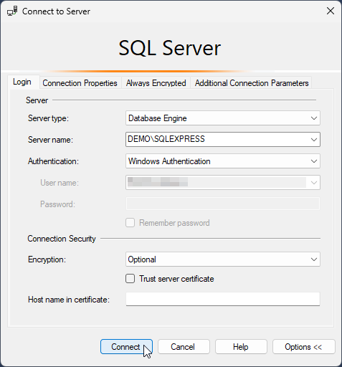Open Help for this dialog

click(x=241, y=346)
